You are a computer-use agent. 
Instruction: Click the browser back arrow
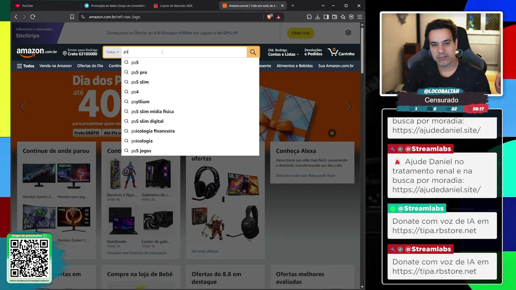(16, 17)
